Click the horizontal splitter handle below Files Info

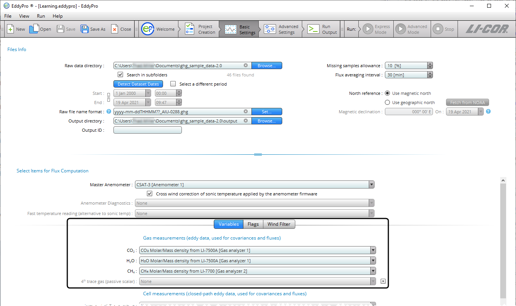(x=258, y=154)
